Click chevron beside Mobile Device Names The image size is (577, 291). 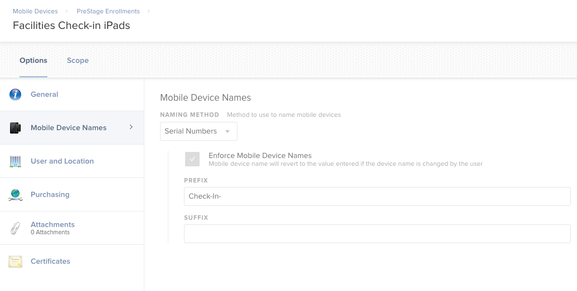[131, 127]
